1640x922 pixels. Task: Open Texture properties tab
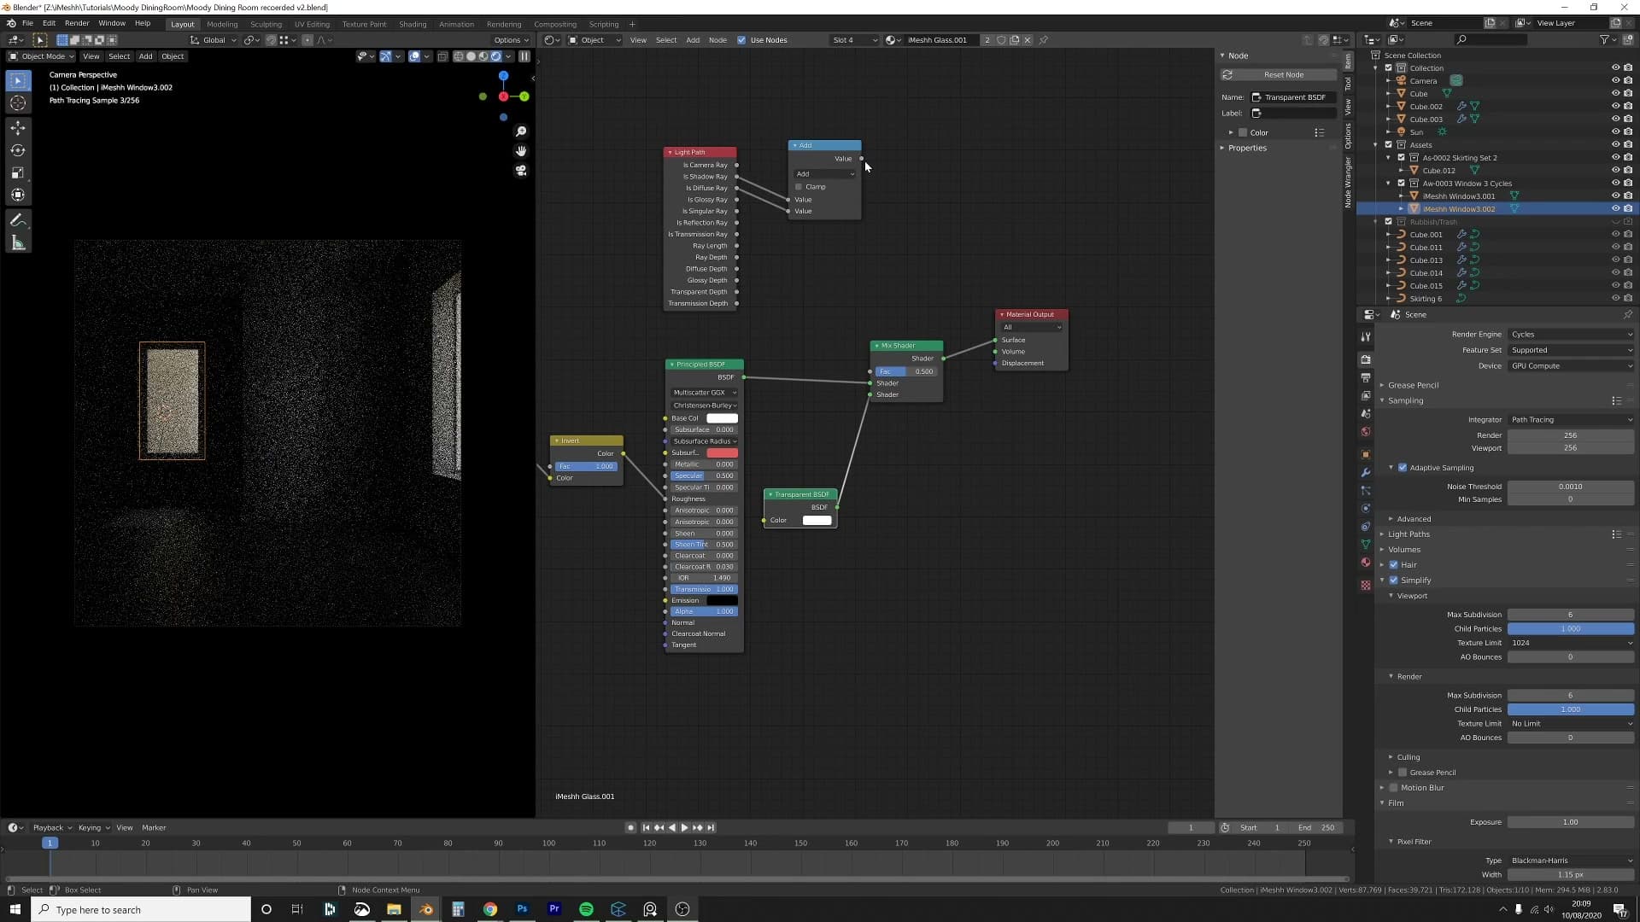(x=1366, y=585)
